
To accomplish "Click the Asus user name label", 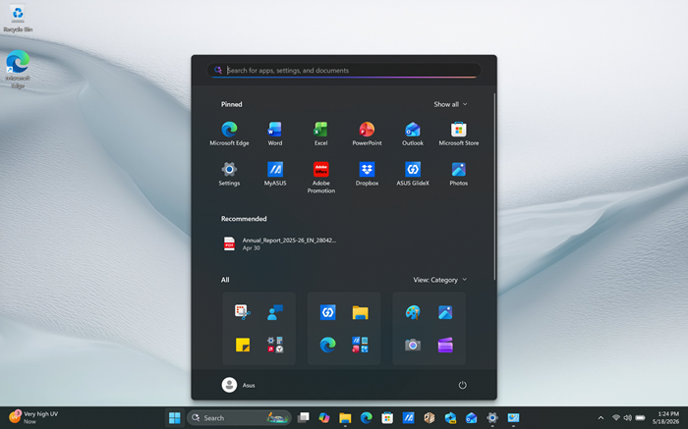I will tap(249, 385).
